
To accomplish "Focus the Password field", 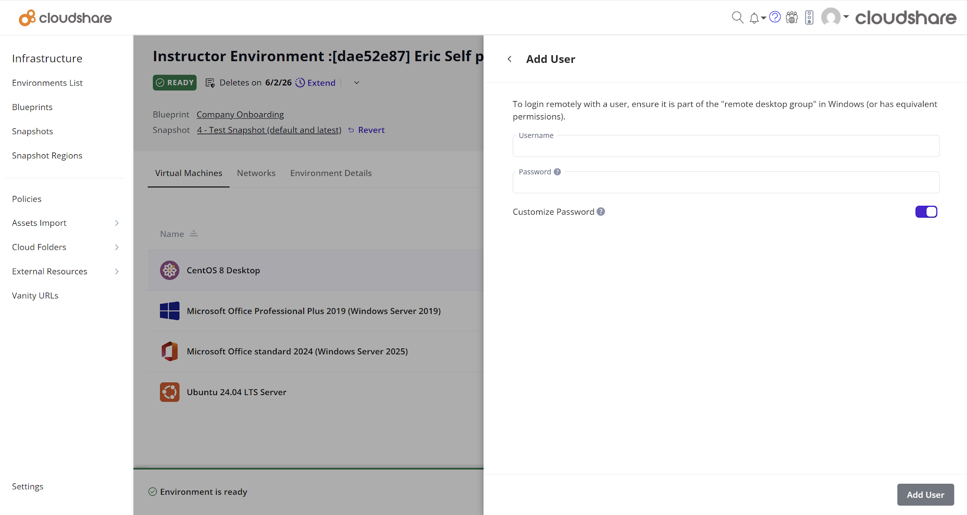I will (726, 182).
